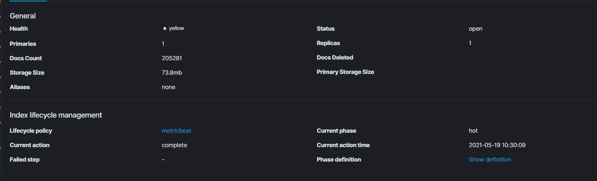Image resolution: width=597 pixels, height=181 pixels.
Task: Click the Lifecycle policy label
Action: (31, 131)
